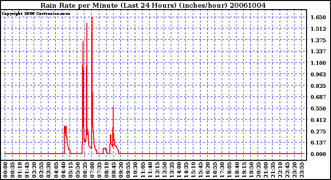This screenshot has width=331, height=180.
Task: Click the 11:05 time label
Action: pos(142,170)
